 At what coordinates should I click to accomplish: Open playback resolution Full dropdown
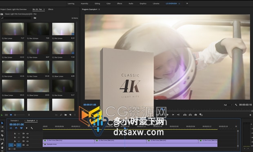point(228,105)
